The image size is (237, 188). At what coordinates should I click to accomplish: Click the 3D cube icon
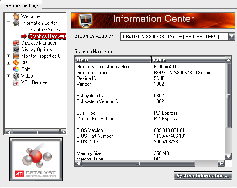pyautogui.click(x=16, y=63)
